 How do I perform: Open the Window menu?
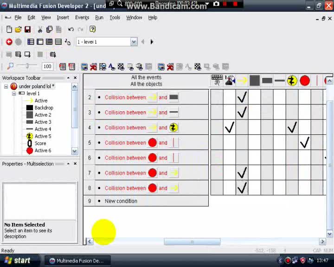click(x=134, y=18)
